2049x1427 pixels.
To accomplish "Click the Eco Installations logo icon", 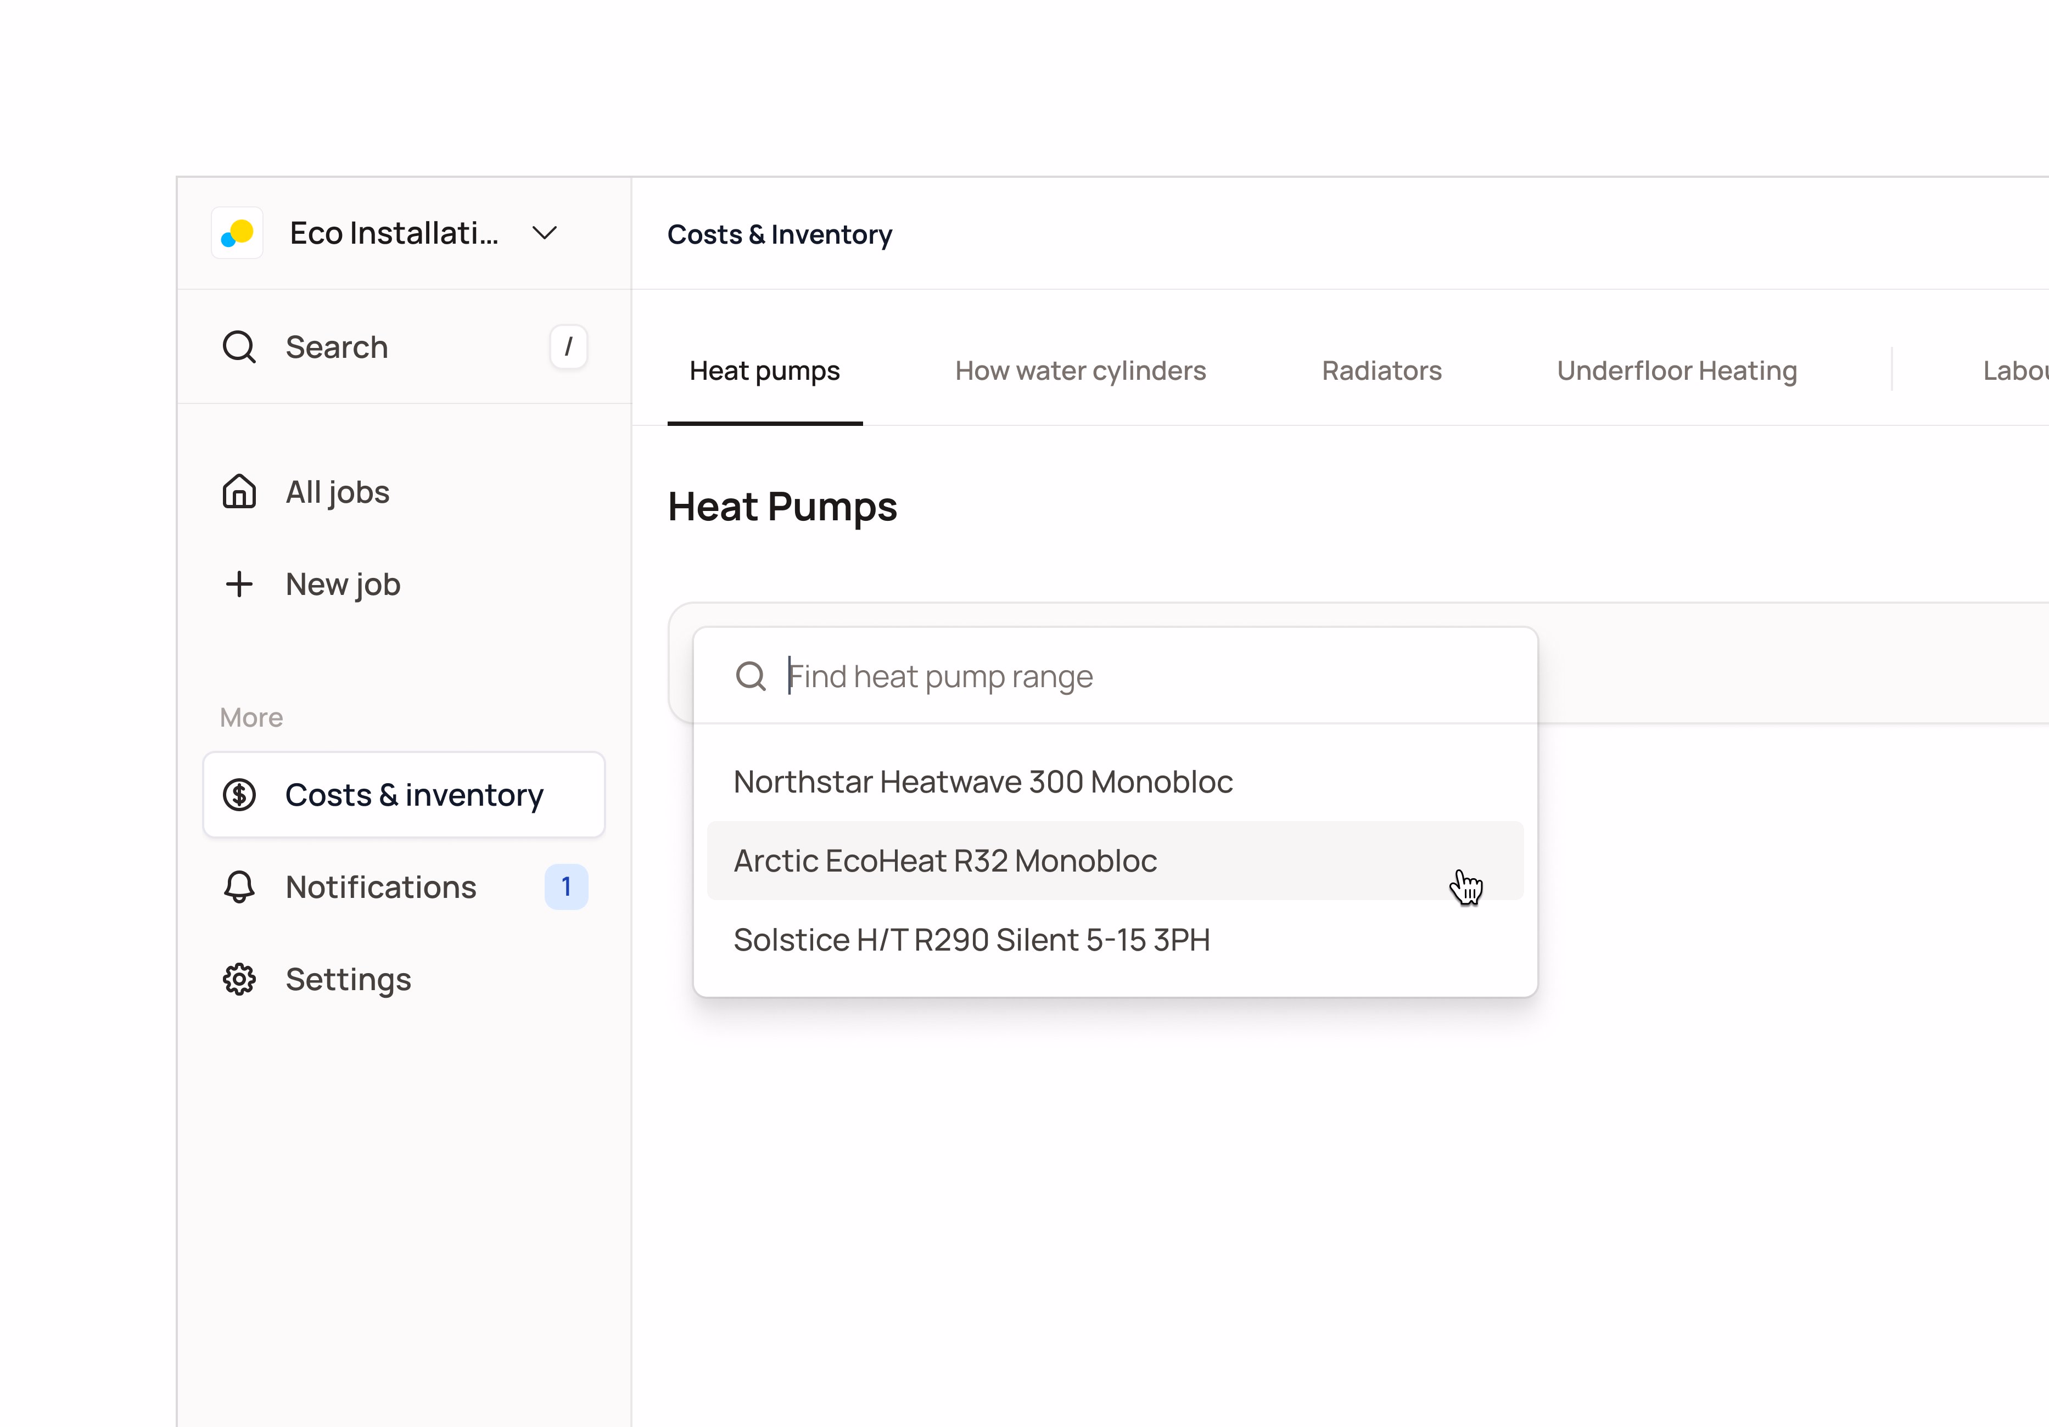I will pyautogui.click(x=237, y=234).
